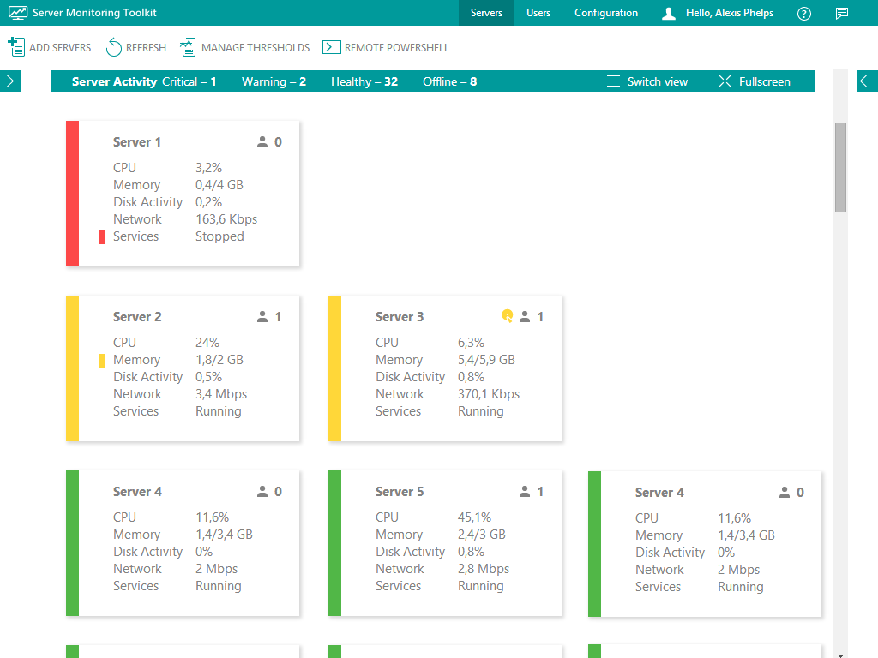This screenshot has height=658, width=878.
Task: Click the user icon on Server 2 card
Action: pos(262,317)
